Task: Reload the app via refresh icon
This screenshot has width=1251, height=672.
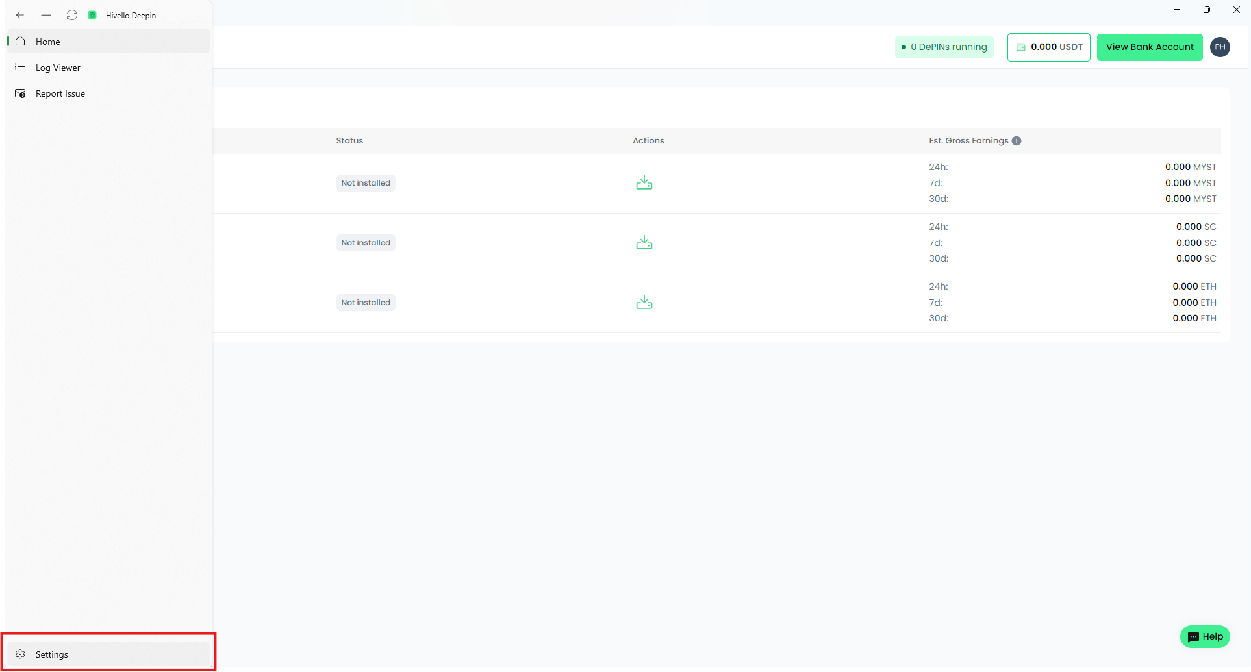Action: [72, 15]
